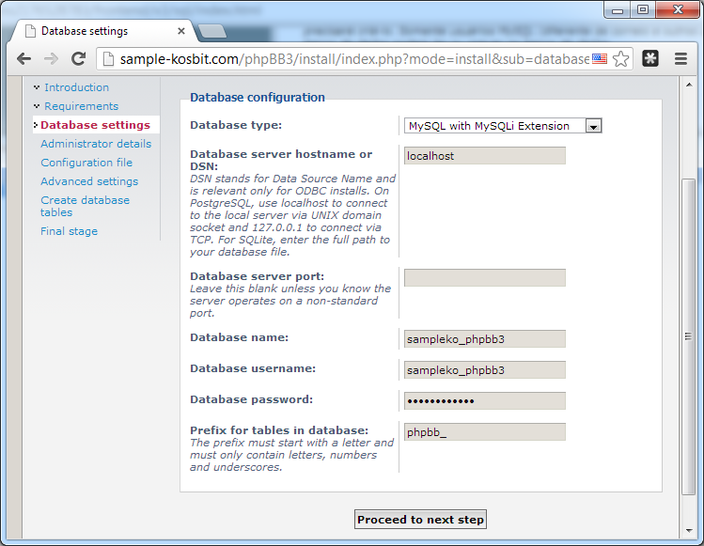
Task: Select Database settings in sidebar
Action: (x=95, y=125)
